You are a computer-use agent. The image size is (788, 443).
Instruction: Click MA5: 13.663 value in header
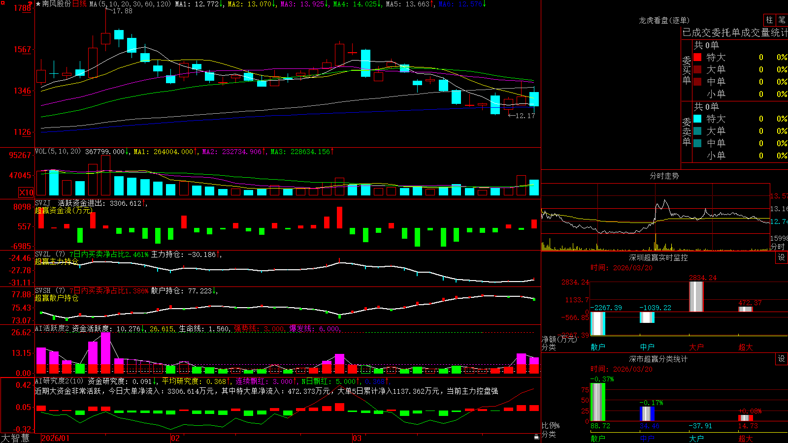[x=410, y=4]
